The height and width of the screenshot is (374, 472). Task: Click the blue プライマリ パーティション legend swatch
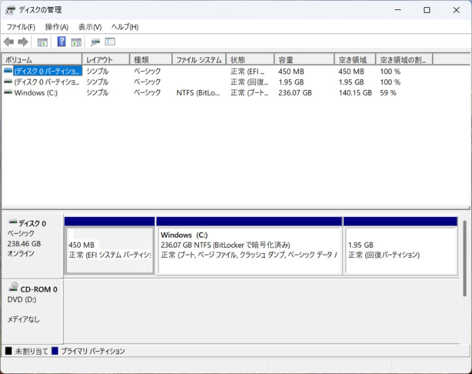coord(55,351)
